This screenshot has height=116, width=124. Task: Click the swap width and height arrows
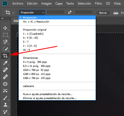tap(70, 12)
